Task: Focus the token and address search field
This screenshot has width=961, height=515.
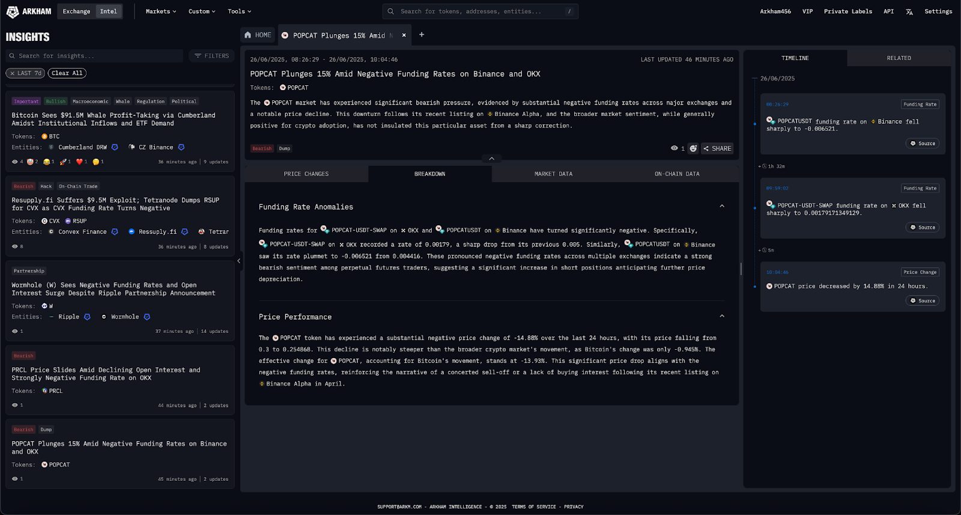Action: 480,11
